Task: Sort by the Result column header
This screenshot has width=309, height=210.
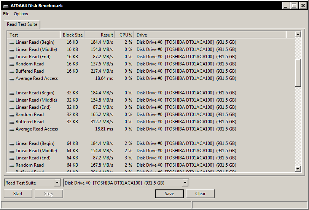Action: coord(99,35)
